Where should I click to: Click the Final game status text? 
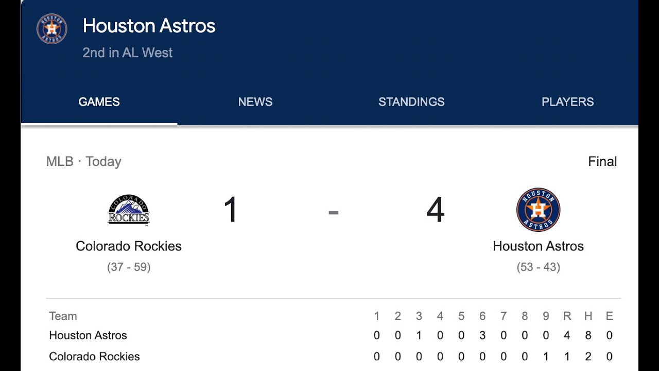[x=602, y=162]
